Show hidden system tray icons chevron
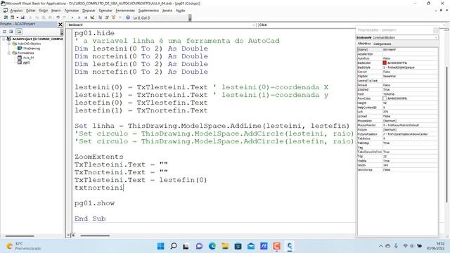 [380, 246]
